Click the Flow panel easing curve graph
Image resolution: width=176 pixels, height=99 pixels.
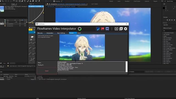point(36,15)
